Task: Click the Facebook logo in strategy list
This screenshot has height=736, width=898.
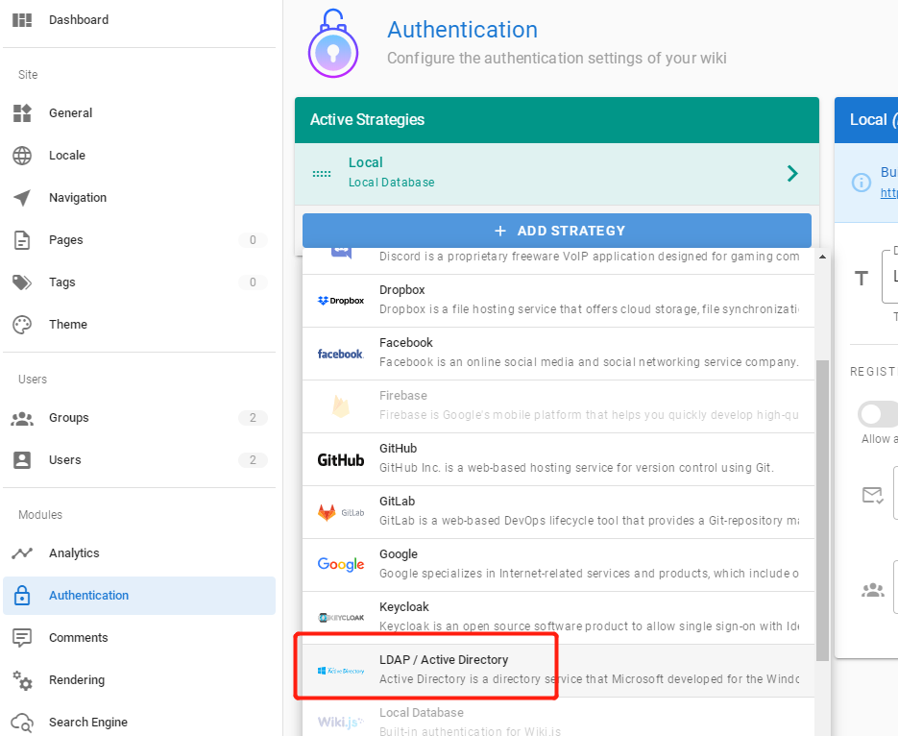Action: [341, 354]
